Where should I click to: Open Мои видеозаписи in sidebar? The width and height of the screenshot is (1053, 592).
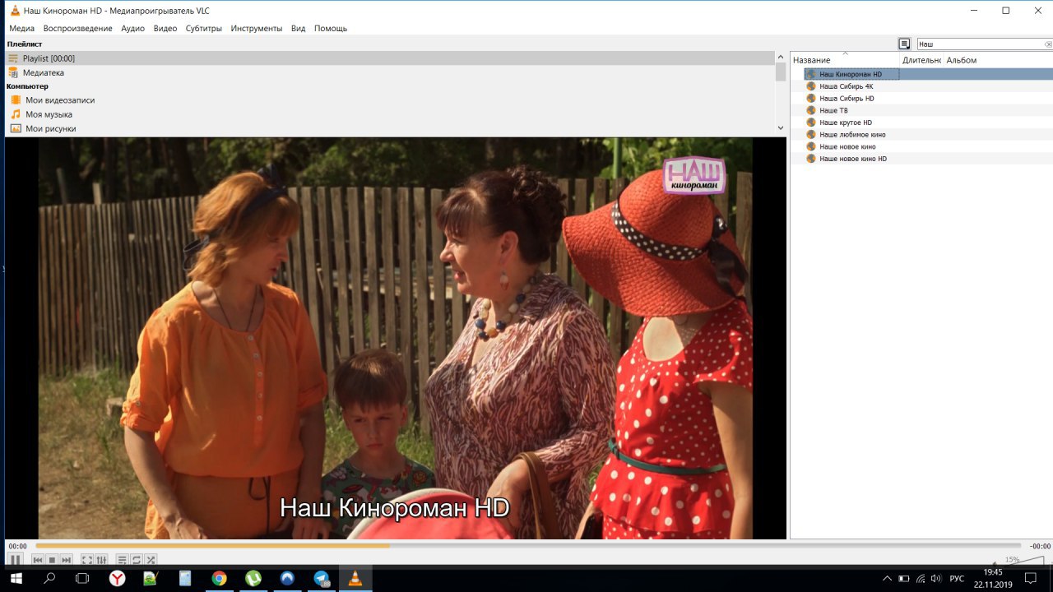pos(390,100)
